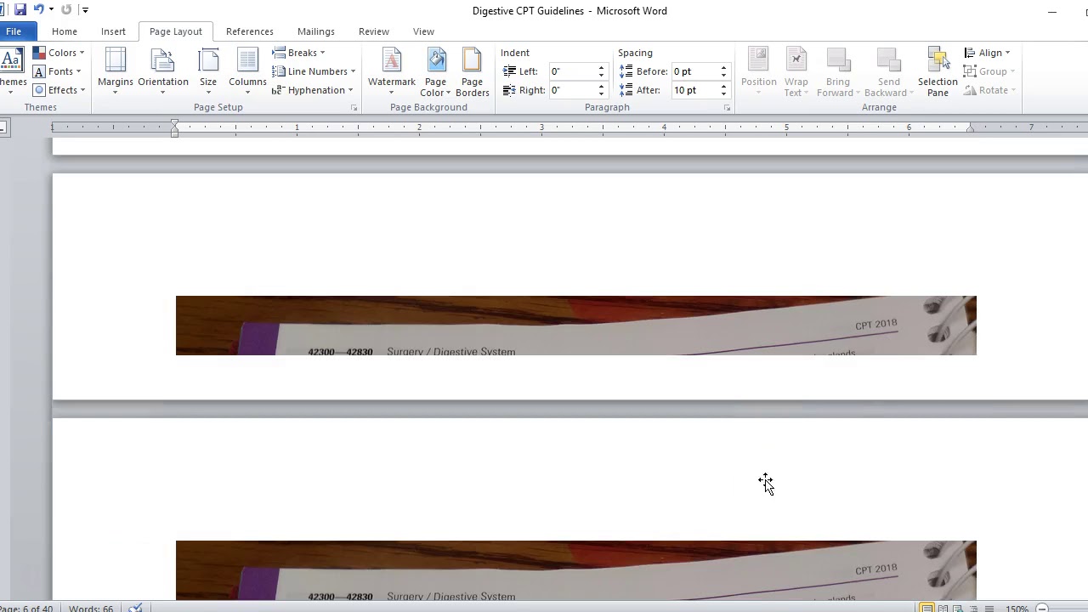The height and width of the screenshot is (612, 1088).
Task: Choose a page Size option
Action: tap(208, 71)
